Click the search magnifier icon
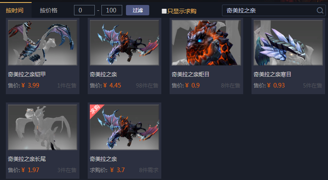Image resolution: width=328 pixels, height=180 pixels. 320,10
